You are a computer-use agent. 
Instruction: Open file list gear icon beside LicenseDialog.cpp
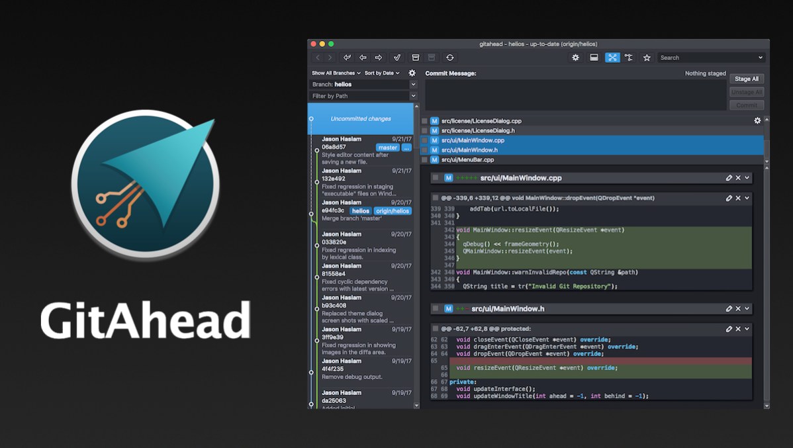point(757,120)
